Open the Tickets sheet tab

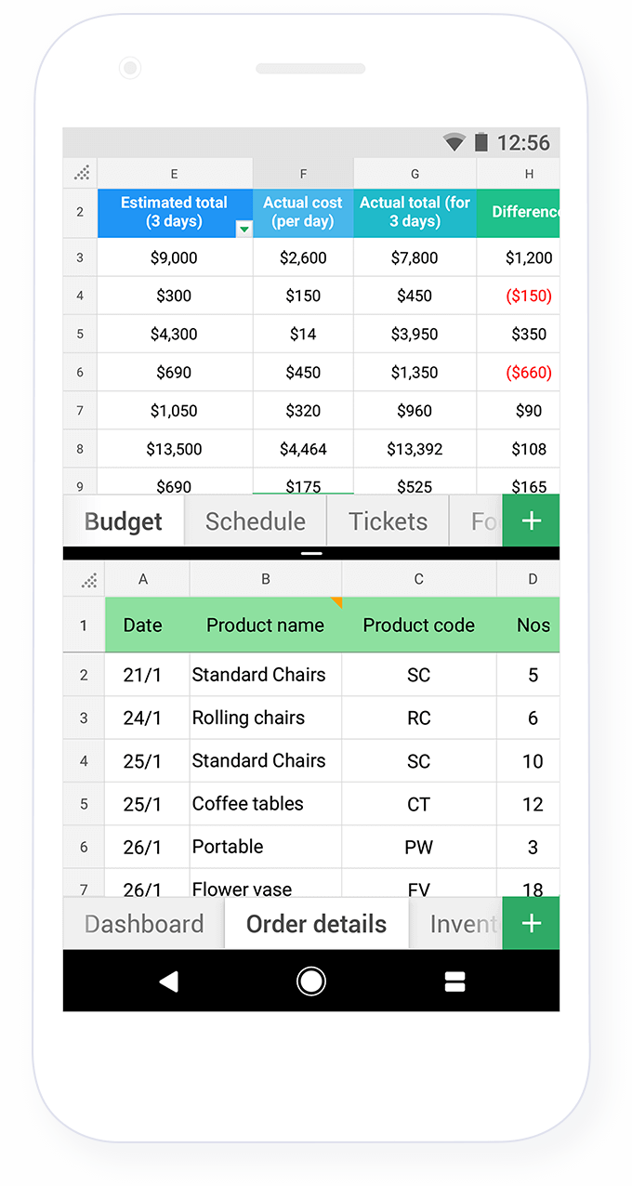387,521
